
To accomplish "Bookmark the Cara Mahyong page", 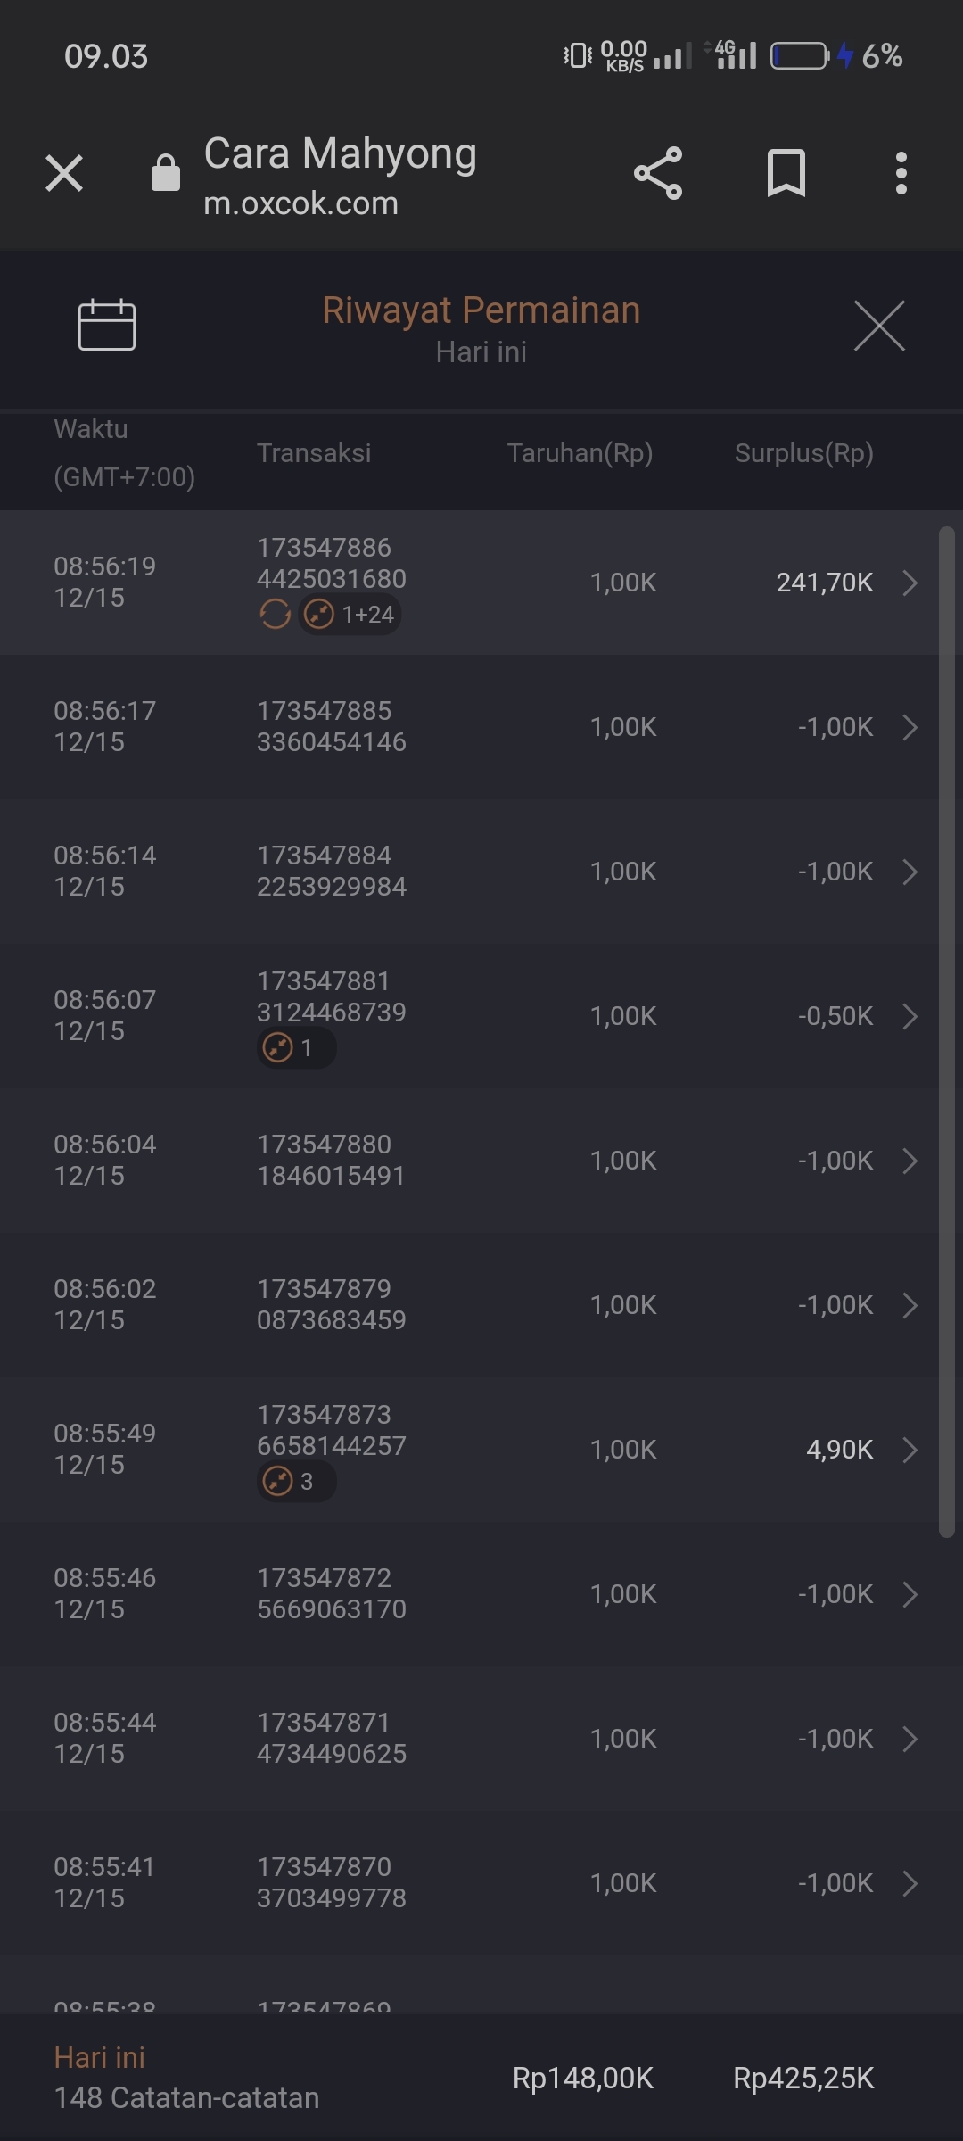I will [x=786, y=173].
